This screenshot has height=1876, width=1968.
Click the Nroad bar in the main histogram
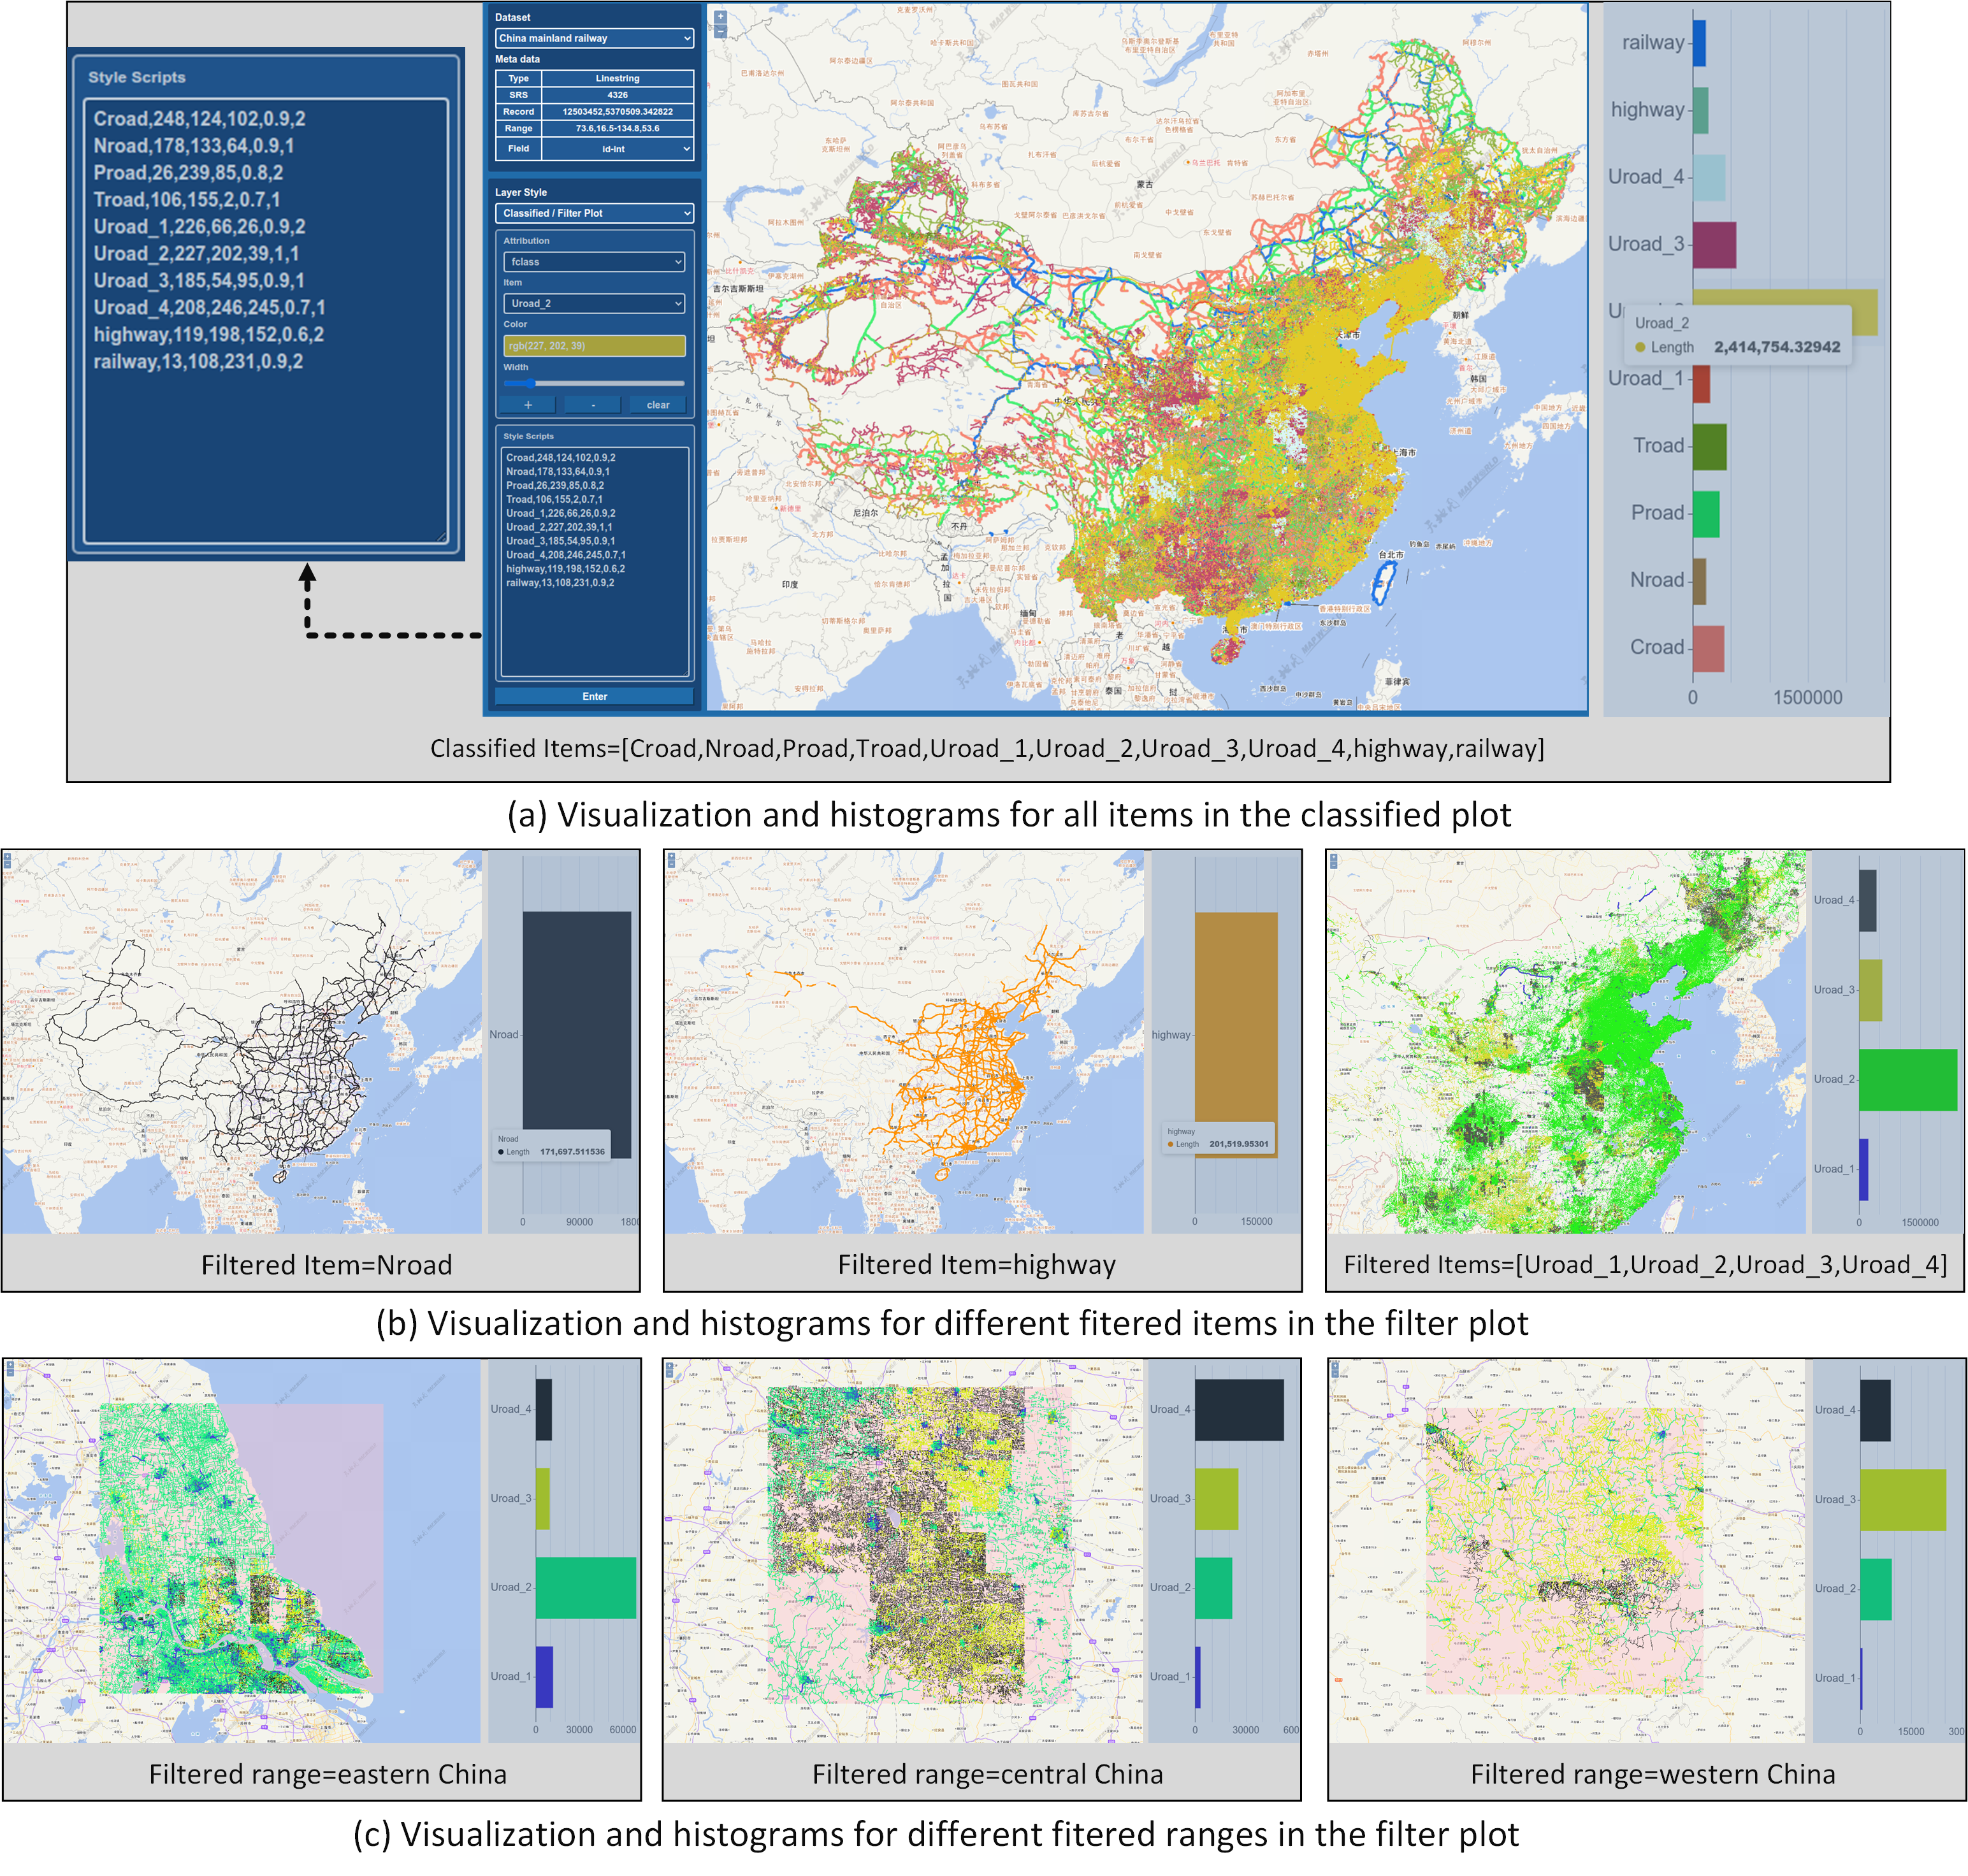(x=1699, y=581)
